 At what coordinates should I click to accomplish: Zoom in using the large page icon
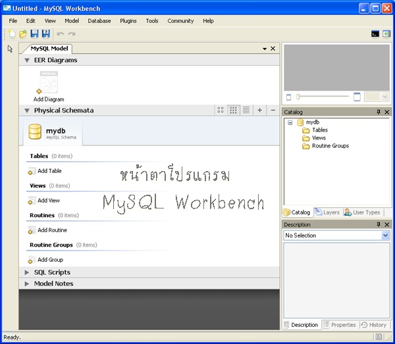(357, 97)
